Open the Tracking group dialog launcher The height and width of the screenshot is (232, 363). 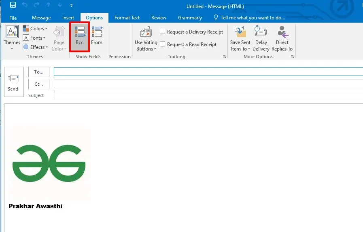224,57
